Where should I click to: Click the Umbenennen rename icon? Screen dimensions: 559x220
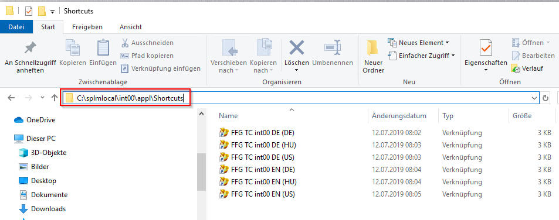[332, 47]
